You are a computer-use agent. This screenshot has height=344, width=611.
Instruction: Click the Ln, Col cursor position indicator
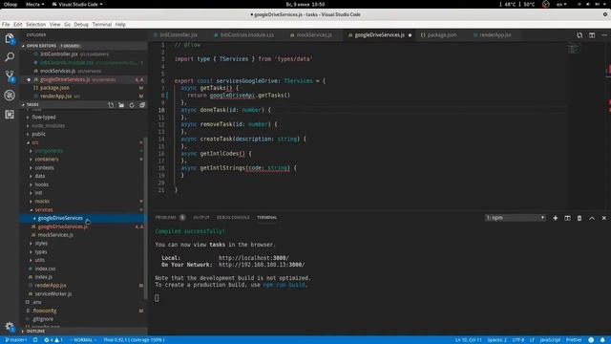coord(469,340)
